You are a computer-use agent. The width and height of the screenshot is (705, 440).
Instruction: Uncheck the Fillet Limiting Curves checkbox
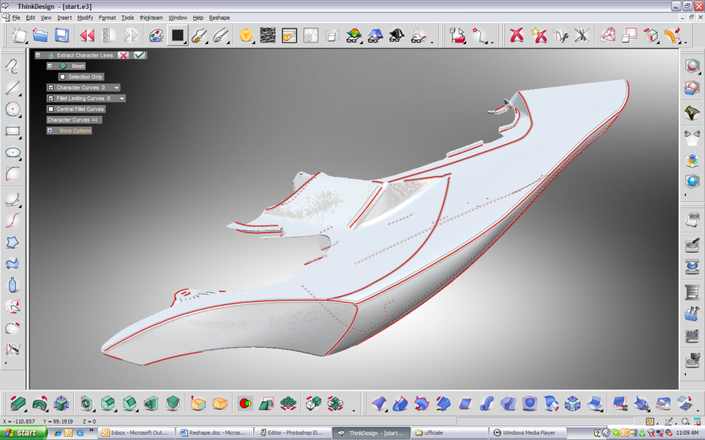[x=51, y=98]
